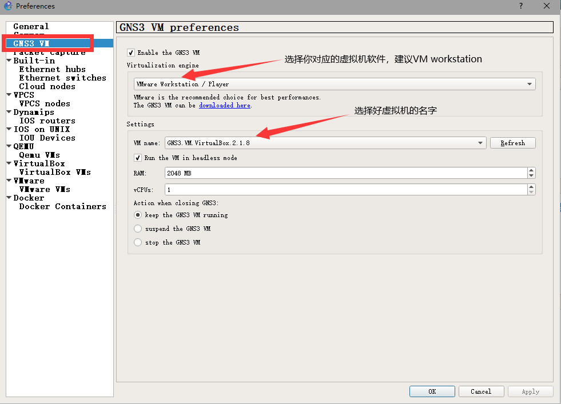Toggle the Enable the GNS3 VM checkbox

131,53
